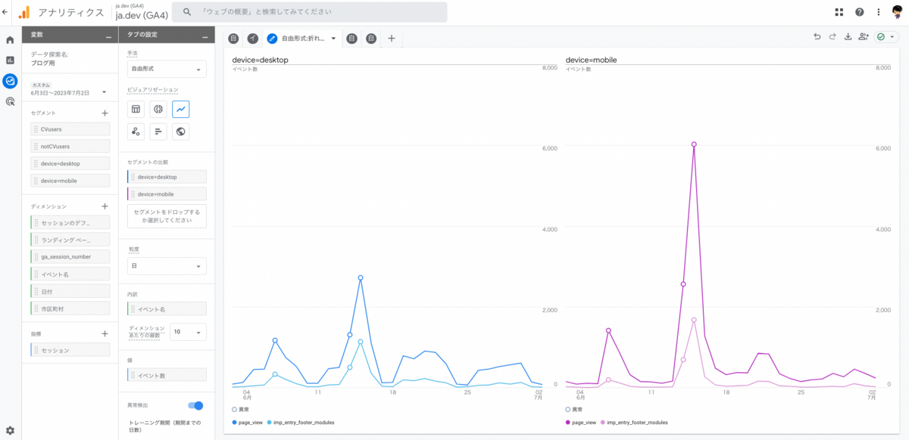Share exploration with add-user icon

[x=864, y=37]
